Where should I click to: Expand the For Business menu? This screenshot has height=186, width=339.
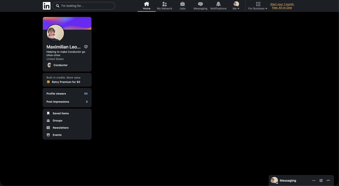click(x=258, y=6)
